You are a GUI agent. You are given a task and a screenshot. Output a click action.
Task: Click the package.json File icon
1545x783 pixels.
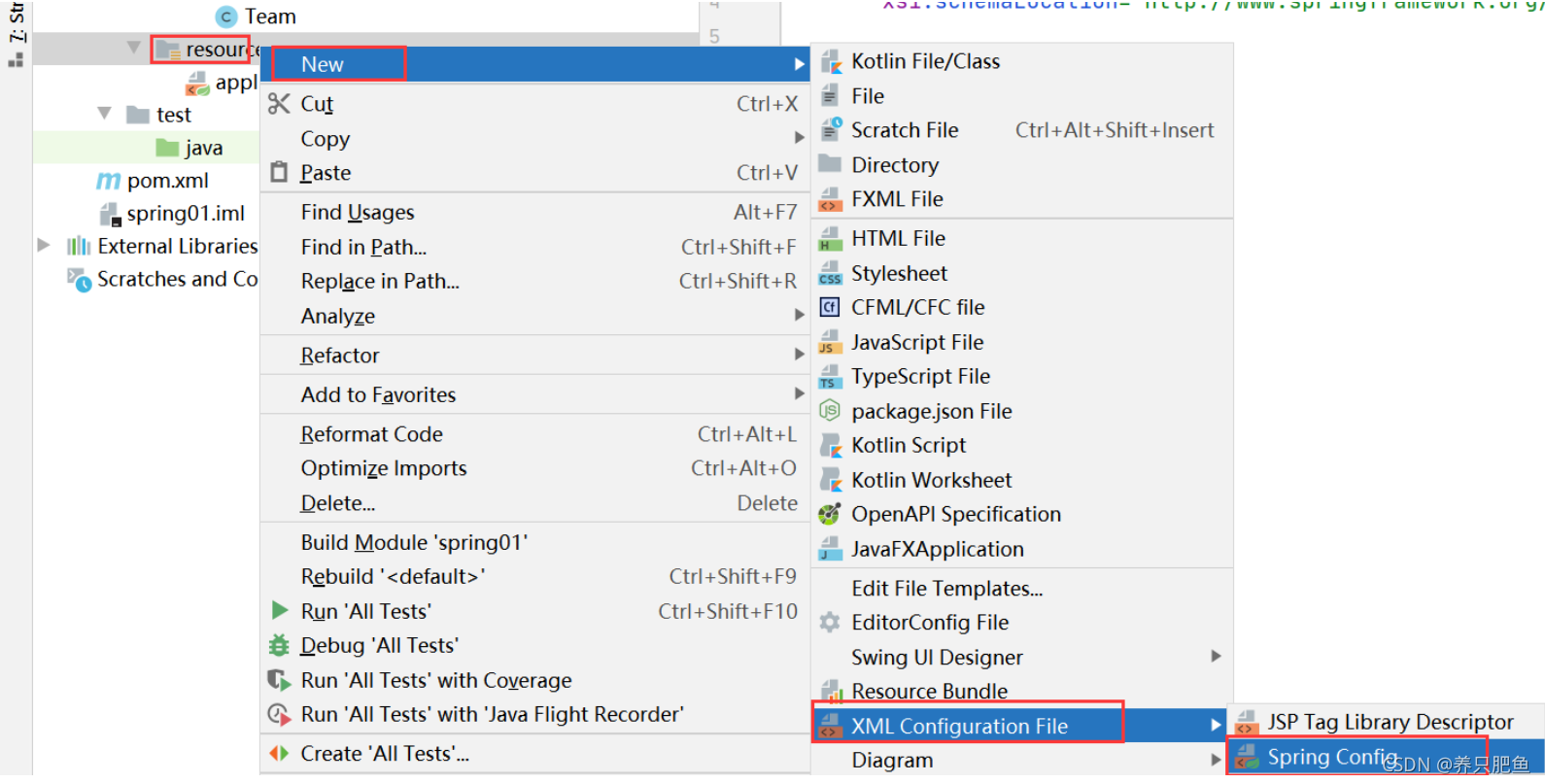830,411
